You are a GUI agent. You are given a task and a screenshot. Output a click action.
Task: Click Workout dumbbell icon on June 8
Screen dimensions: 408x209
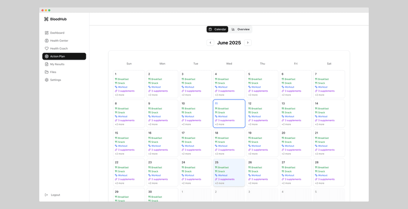[116, 116]
